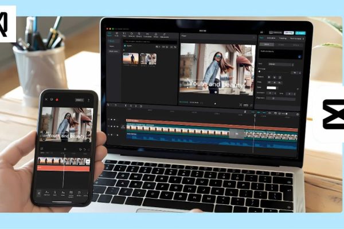344x229 pixels.
Task: Open the resolution dropdown on phone top bar
Action: coord(79,100)
